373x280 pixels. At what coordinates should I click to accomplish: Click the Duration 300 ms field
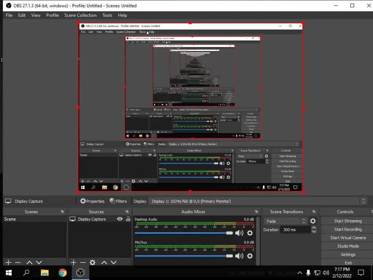(x=295, y=230)
